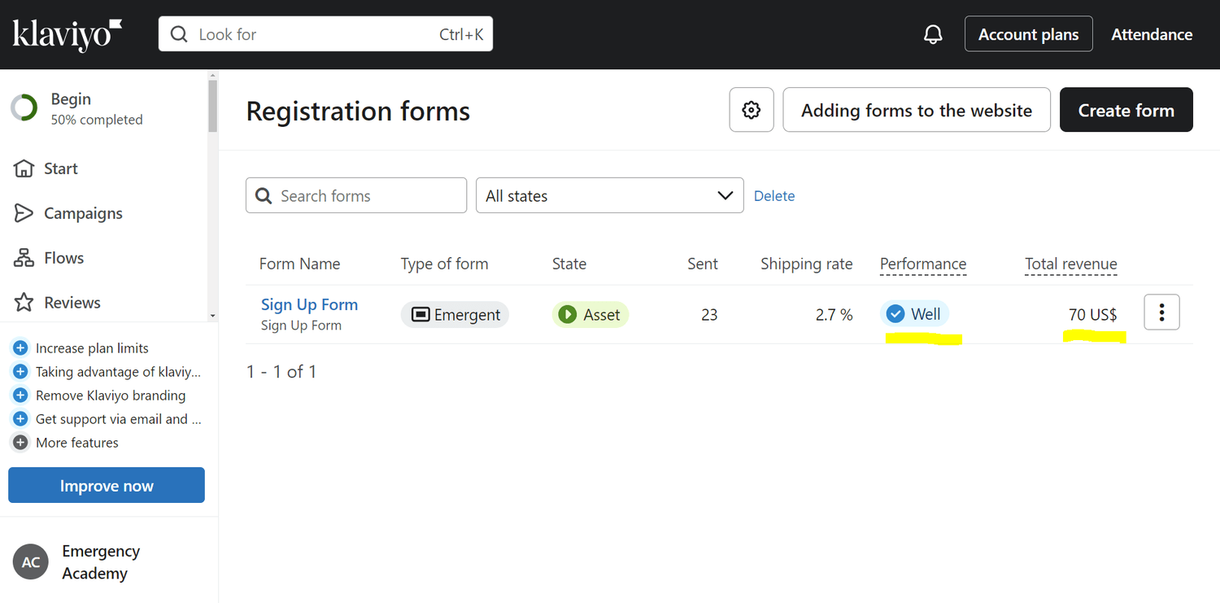Click the plus icon beside Get support via email
The image size is (1220, 603).
point(20,419)
